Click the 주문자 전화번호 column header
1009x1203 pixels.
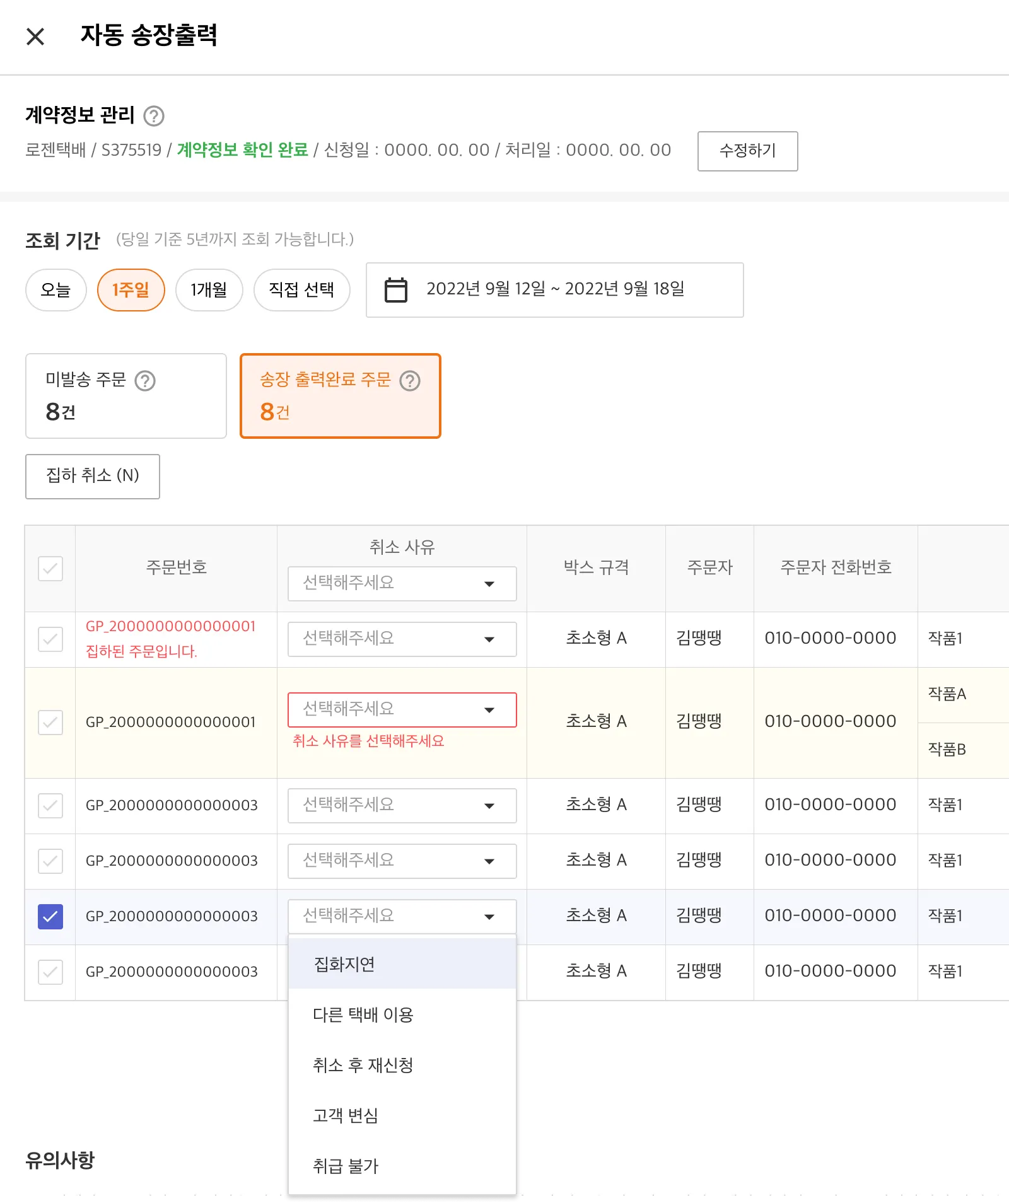(836, 567)
